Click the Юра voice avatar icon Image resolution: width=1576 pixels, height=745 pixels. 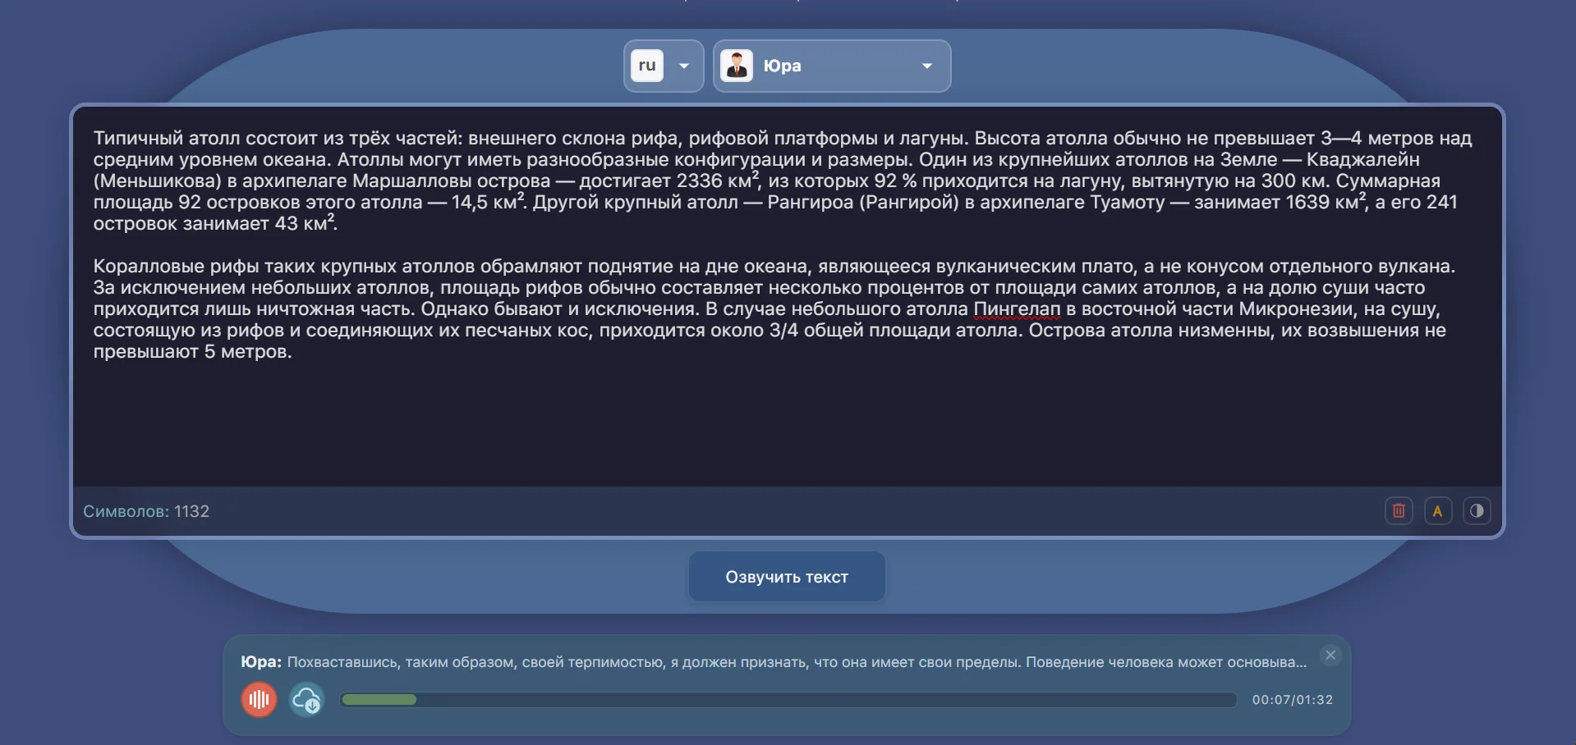[x=737, y=66]
